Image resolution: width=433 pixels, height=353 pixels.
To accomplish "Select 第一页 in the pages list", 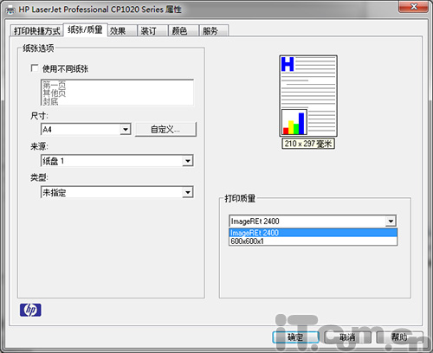I will (55, 85).
